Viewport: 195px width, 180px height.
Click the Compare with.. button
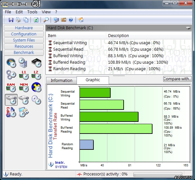(x=177, y=79)
